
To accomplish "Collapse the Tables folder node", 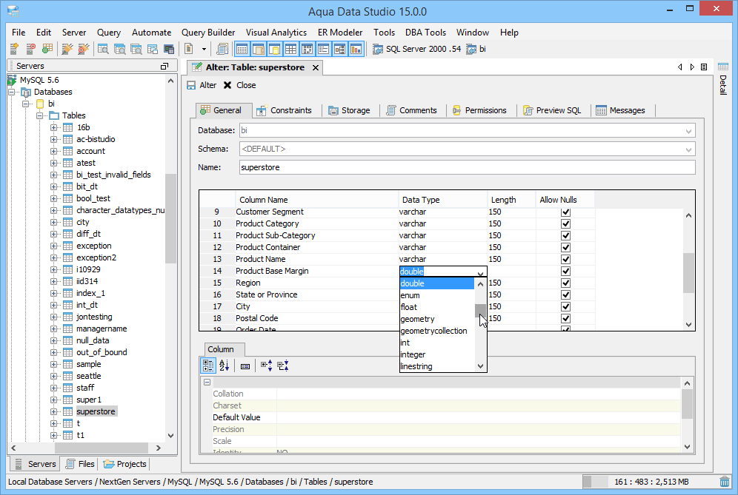I will tap(40, 115).
